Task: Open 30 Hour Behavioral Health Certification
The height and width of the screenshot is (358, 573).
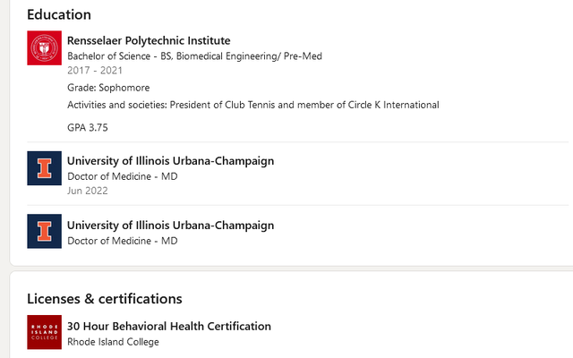Action: click(169, 326)
